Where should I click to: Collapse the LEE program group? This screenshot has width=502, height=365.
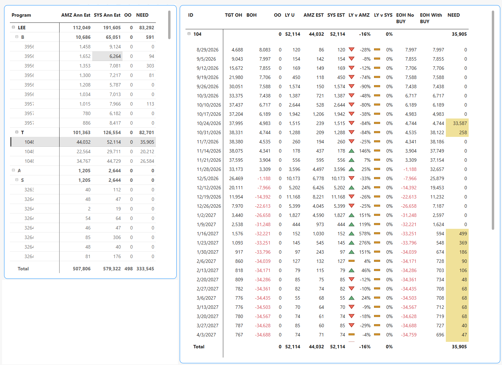[13, 27]
